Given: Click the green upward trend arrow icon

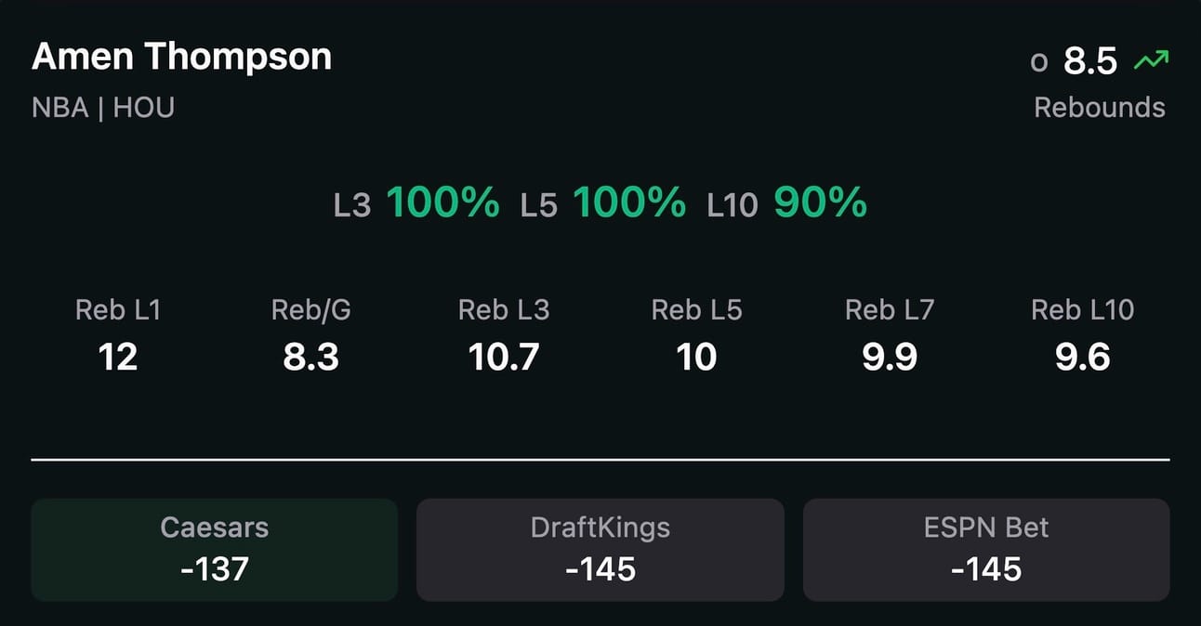Looking at the screenshot, I should pos(1151,61).
